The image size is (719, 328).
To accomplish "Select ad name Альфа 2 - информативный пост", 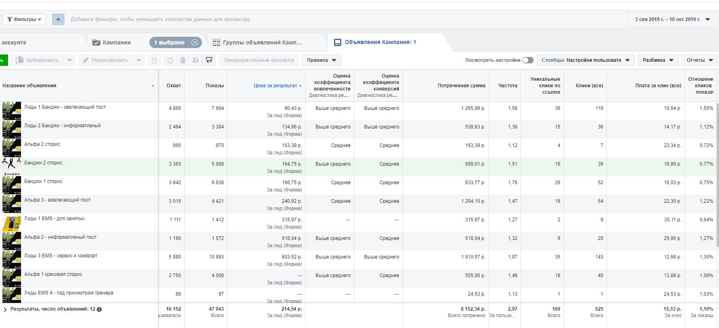I will (x=60, y=237).
